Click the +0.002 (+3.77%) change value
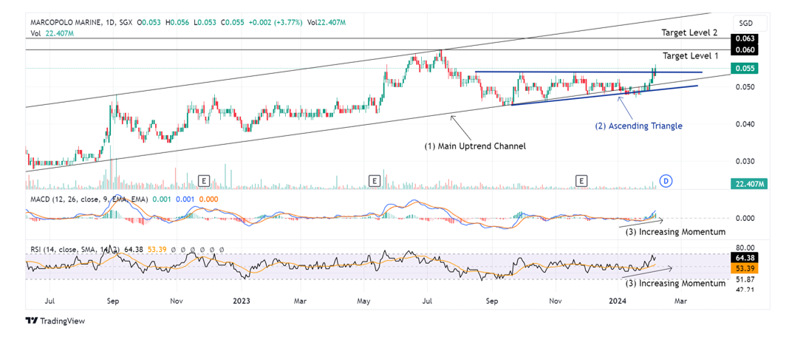806x337 pixels. [276, 23]
